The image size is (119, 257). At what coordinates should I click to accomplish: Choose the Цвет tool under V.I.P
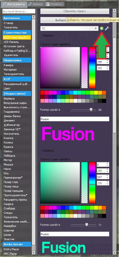[7, 88]
